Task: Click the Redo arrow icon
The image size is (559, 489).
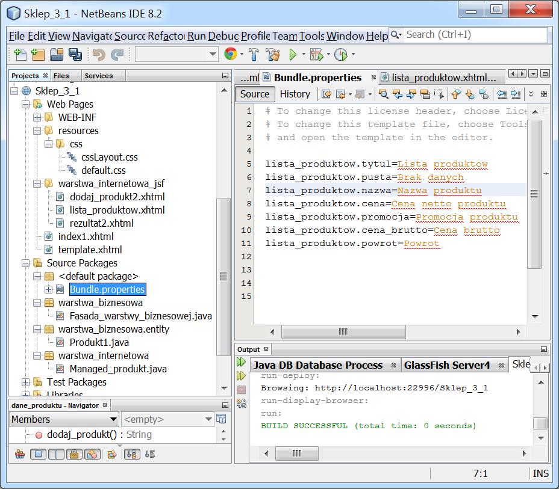Action: click(117, 55)
